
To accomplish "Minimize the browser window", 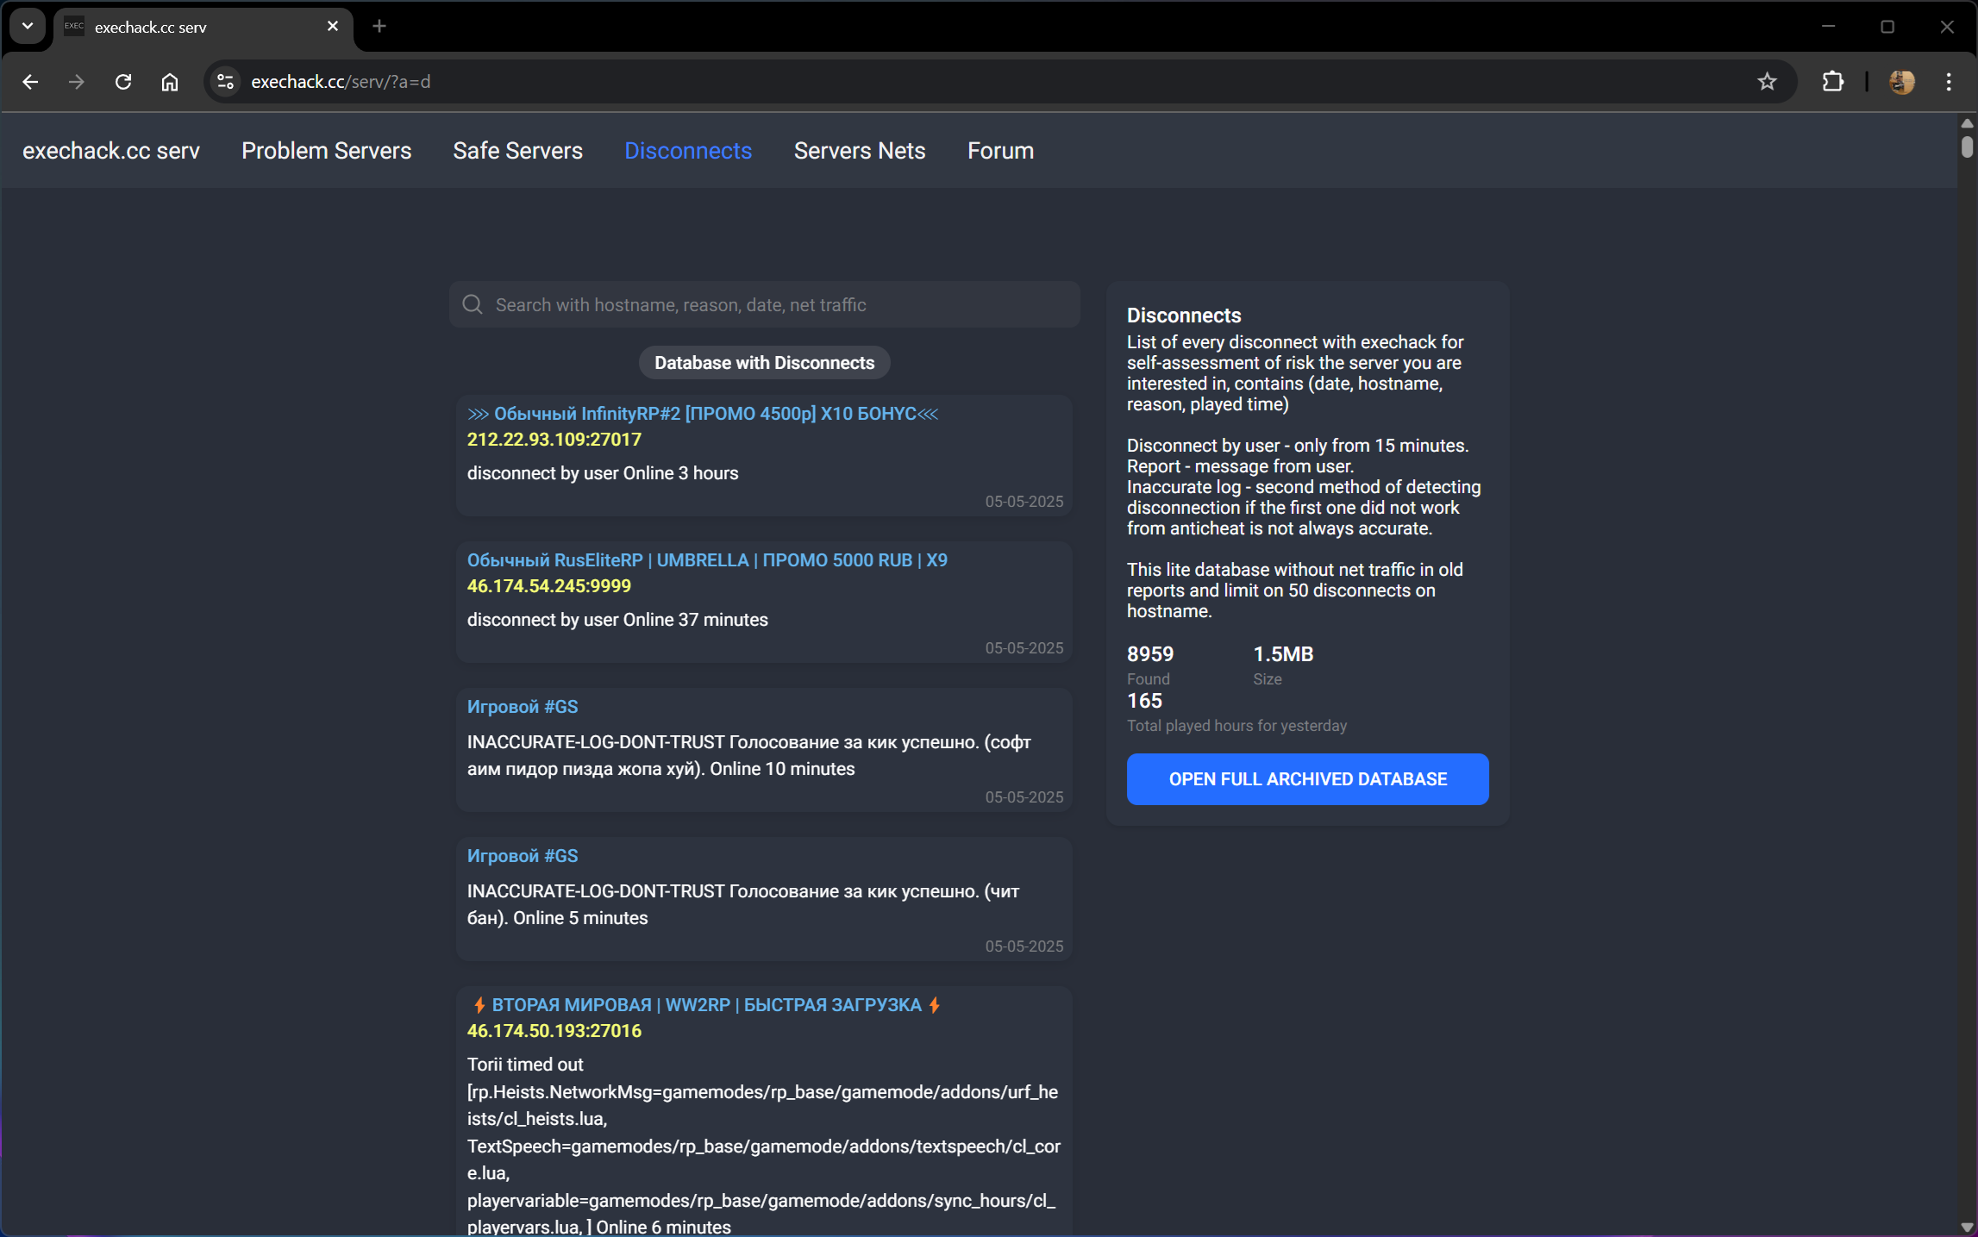I will point(1828,27).
